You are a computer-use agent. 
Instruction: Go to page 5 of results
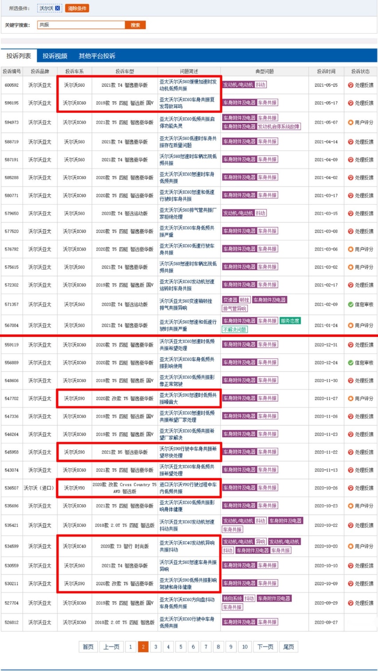point(181,647)
